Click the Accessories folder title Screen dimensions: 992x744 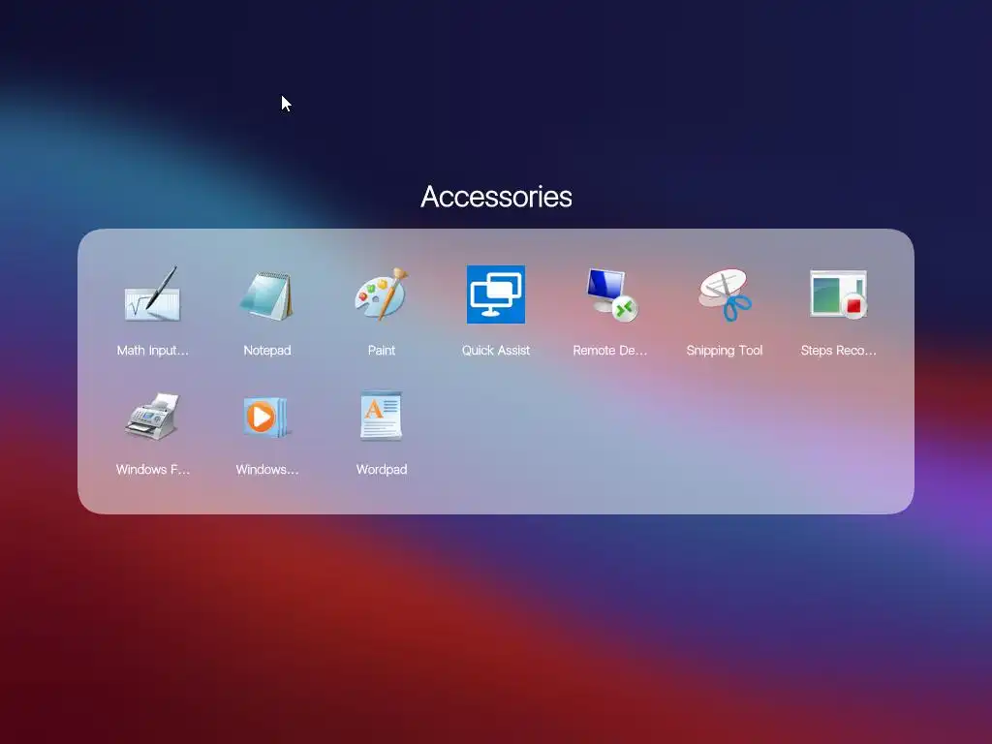click(x=496, y=196)
